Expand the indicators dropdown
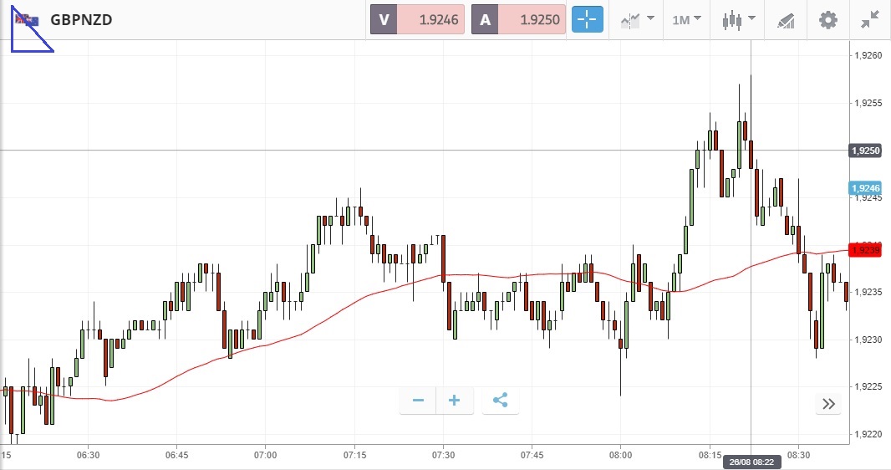Viewport: 891px width, 470px height. point(637,19)
